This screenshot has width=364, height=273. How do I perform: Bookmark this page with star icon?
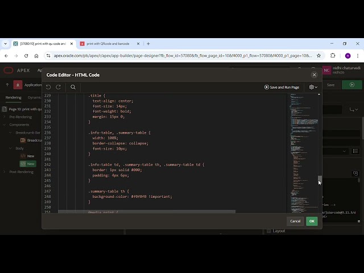[x=318, y=56]
